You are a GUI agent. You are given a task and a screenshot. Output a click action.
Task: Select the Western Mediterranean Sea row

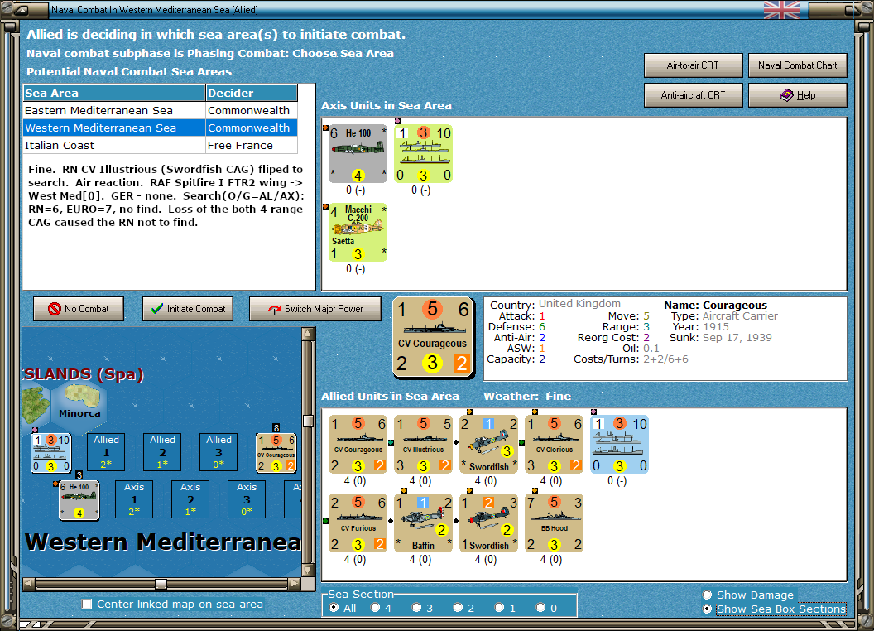(x=160, y=128)
